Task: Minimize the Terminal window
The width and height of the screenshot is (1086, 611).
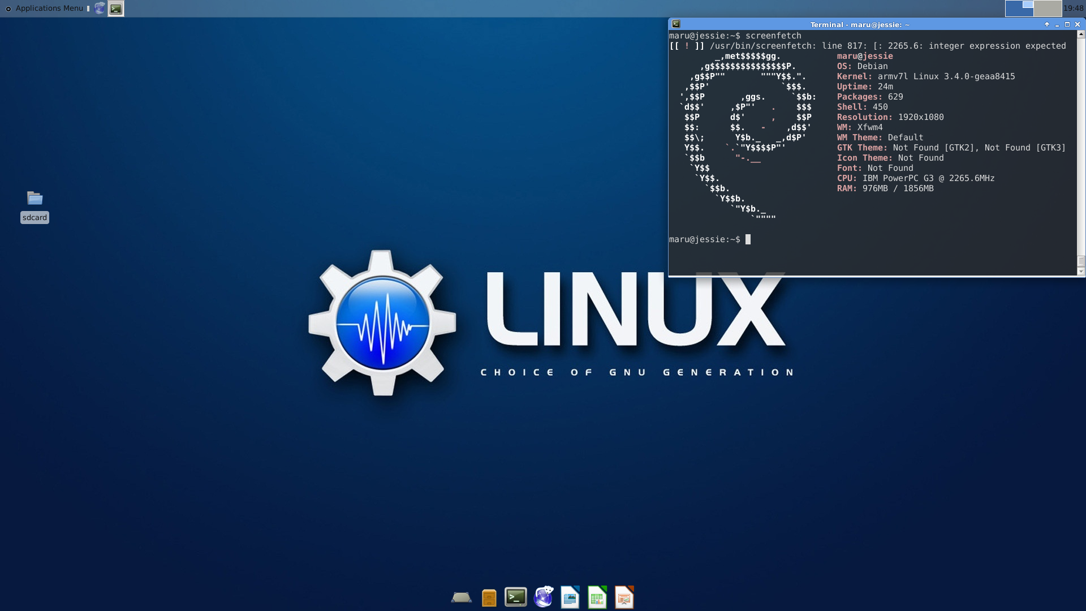Action: pos(1057,24)
